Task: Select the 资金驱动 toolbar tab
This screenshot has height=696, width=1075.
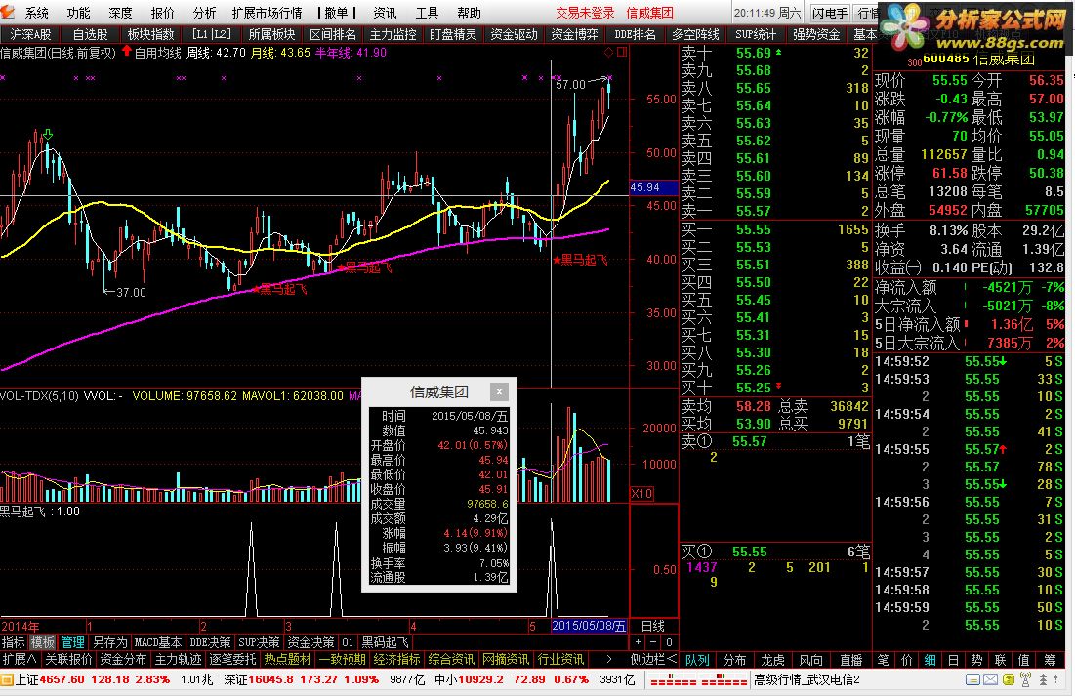Action: [515, 34]
